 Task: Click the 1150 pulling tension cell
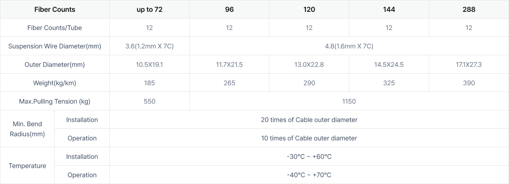pos(349,101)
